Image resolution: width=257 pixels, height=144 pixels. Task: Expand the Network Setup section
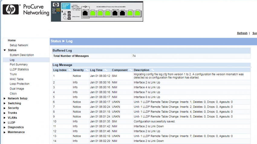[5, 99]
